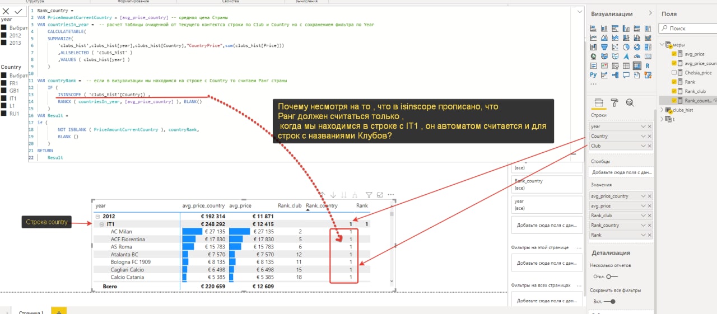717x314 pixels.
Task: Click the drill down arrow on the matrix
Action: click(333, 195)
